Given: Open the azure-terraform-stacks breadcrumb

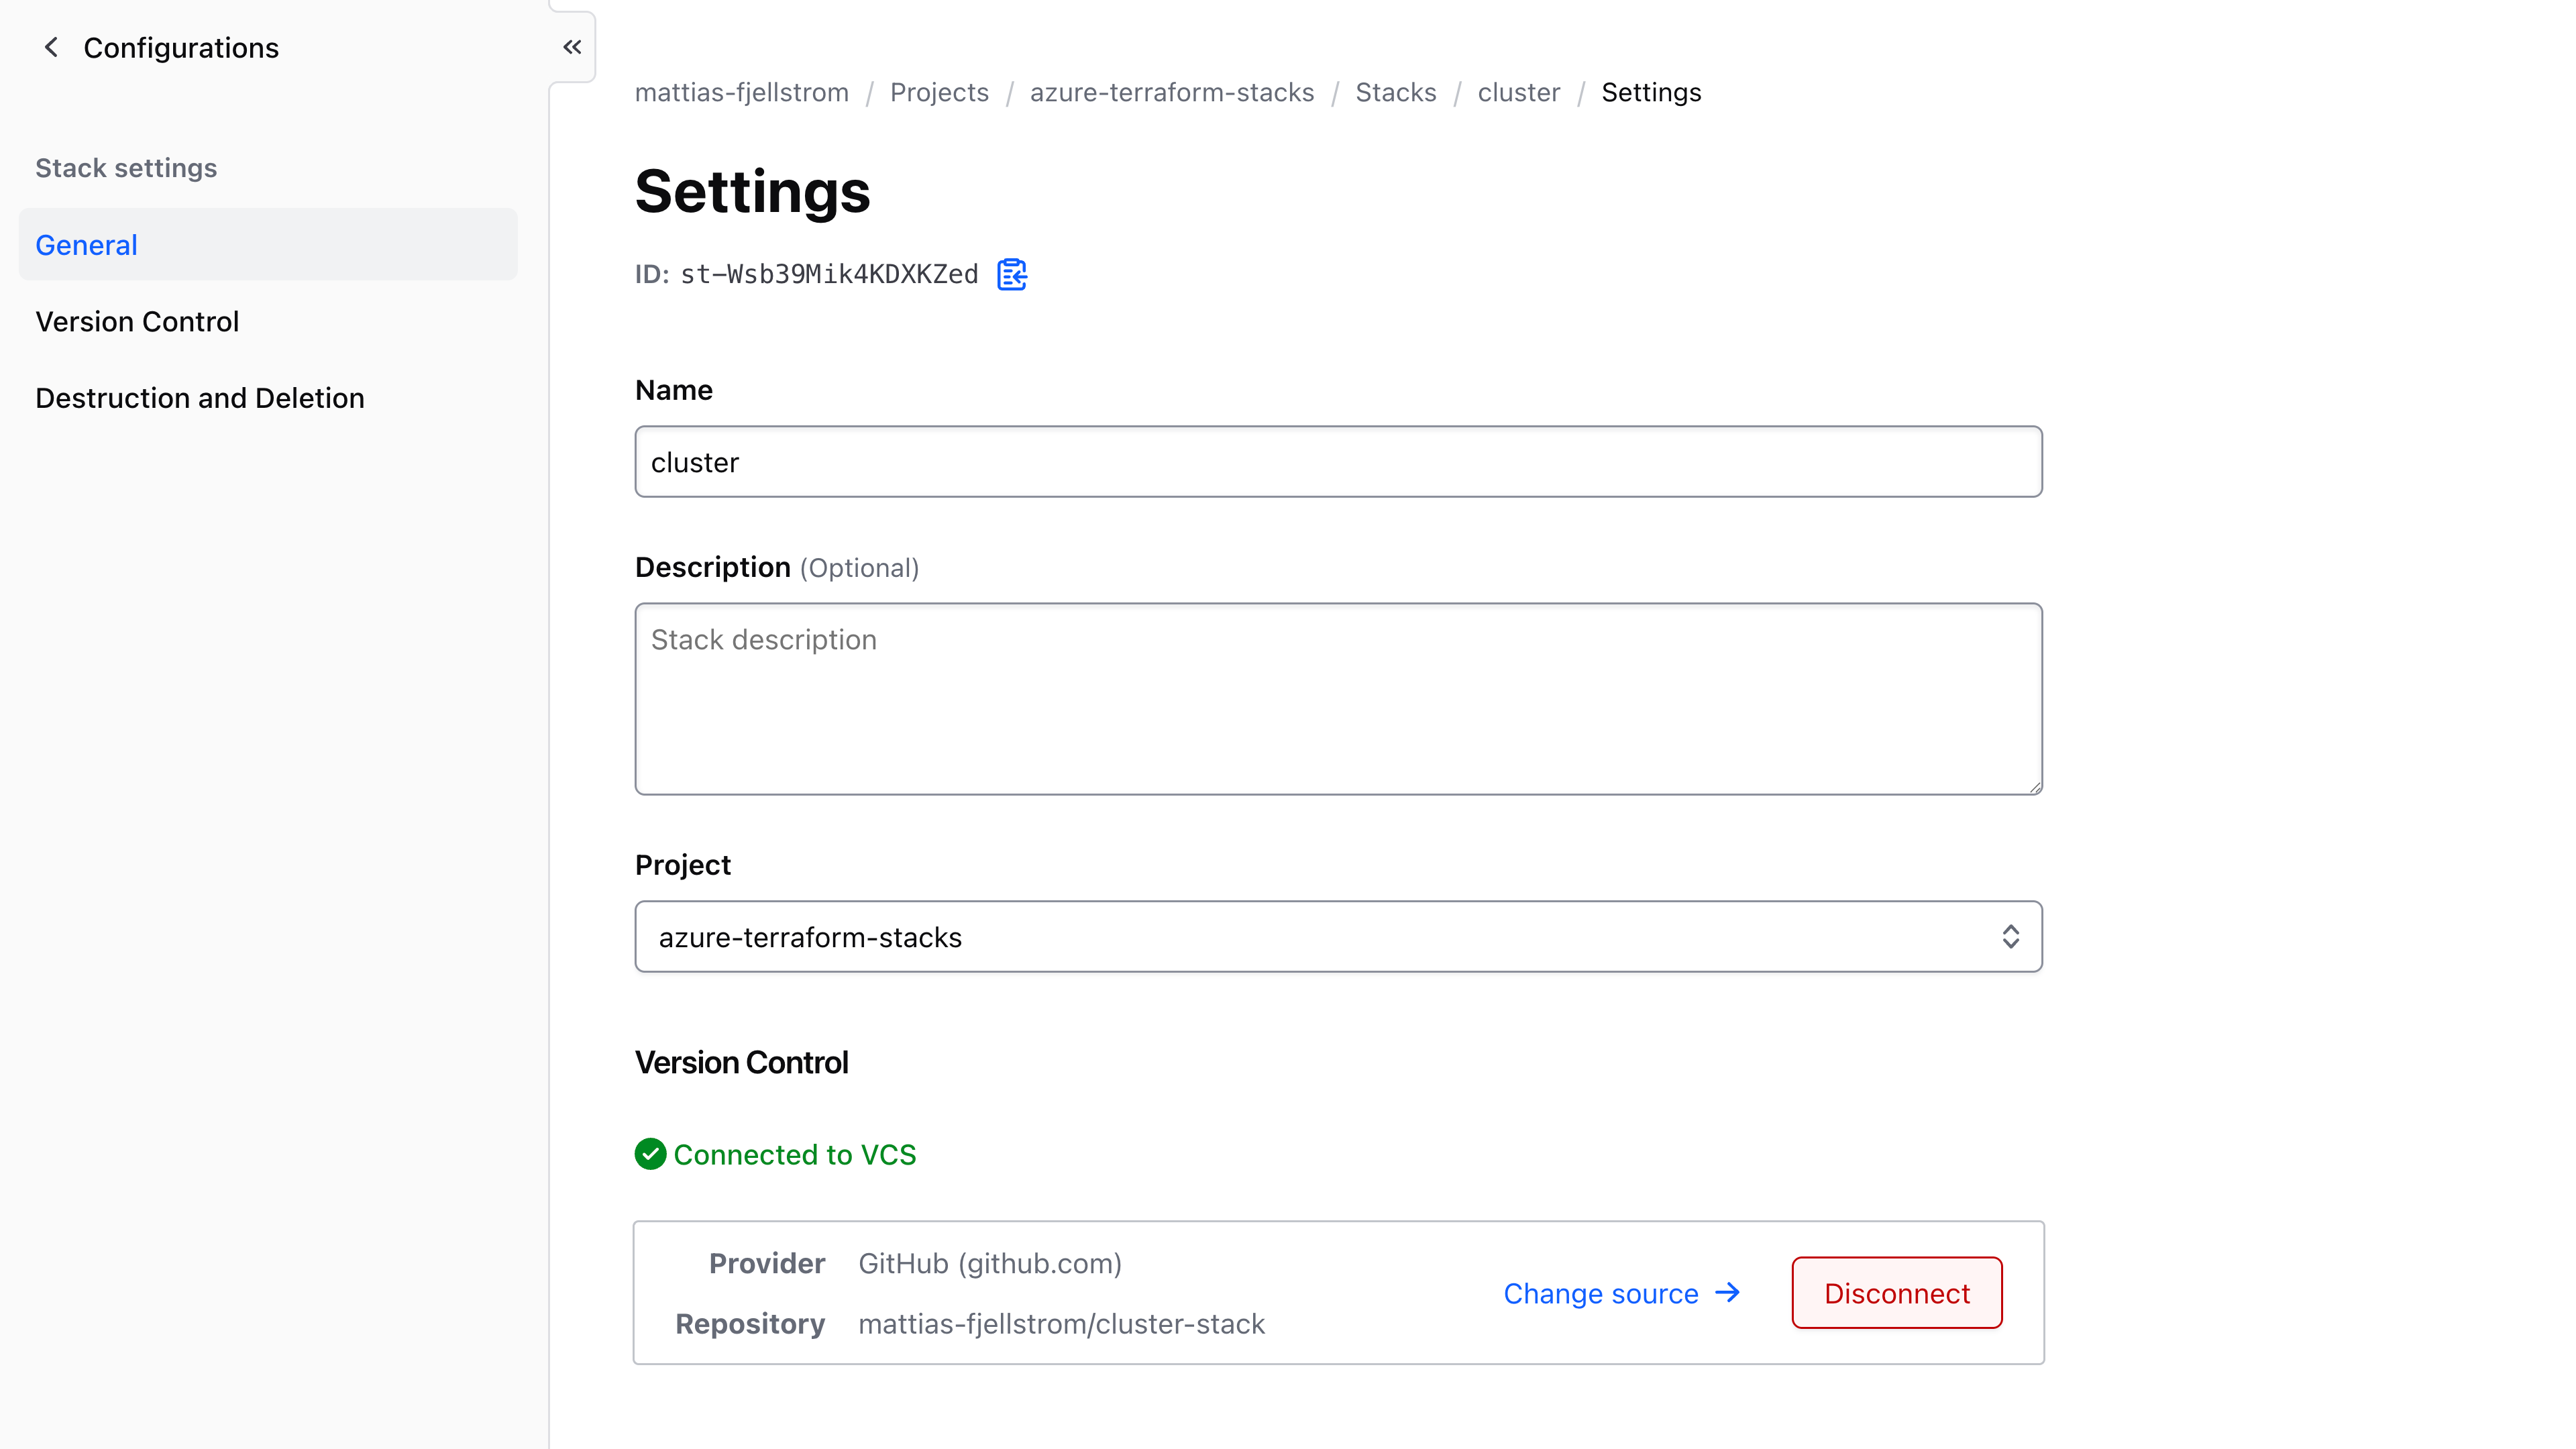Looking at the screenshot, I should (x=1172, y=92).
